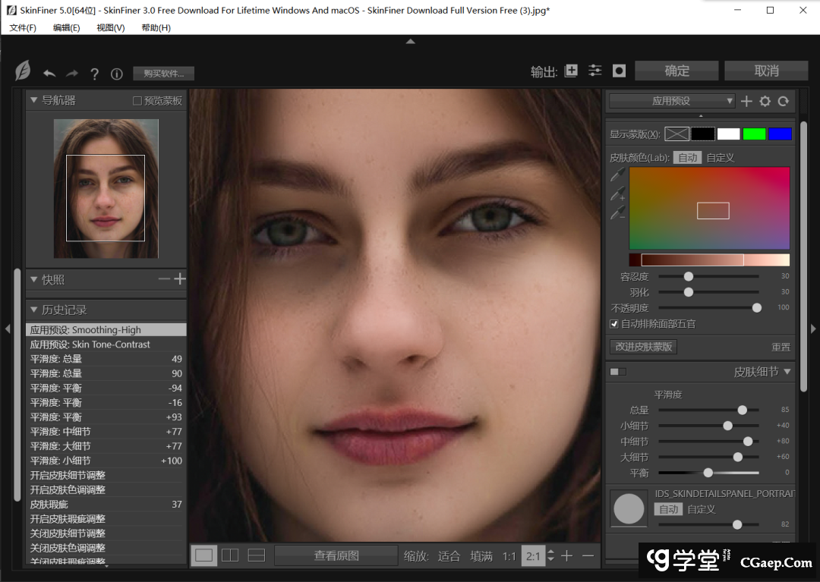Toggle the 皮肤细节 panel switch
Image resolution: width=820 pixels, height=582 pixels.
point(618,372)
